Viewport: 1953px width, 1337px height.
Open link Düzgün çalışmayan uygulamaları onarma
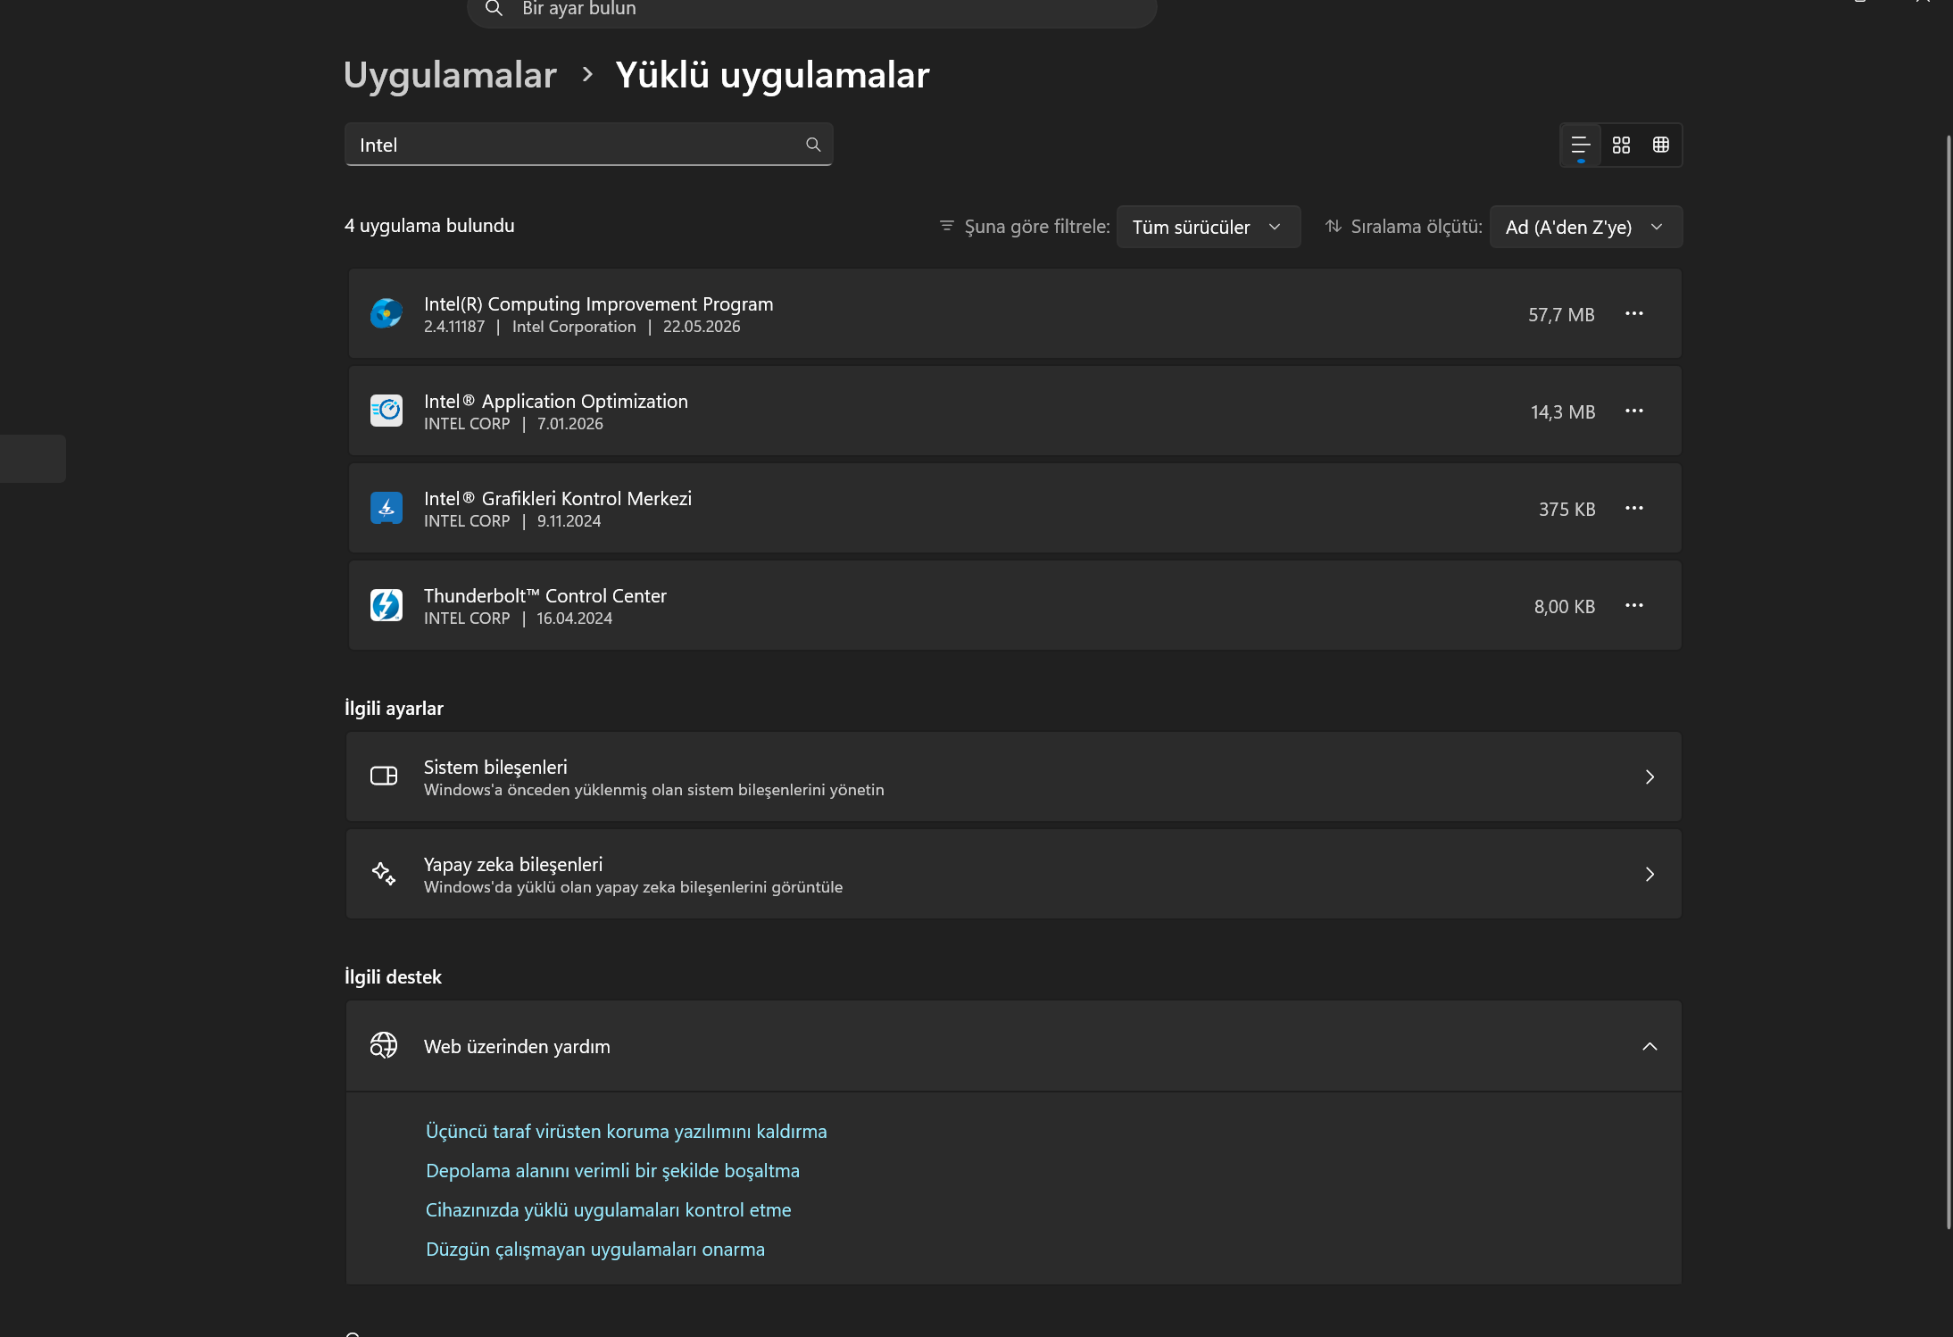pyautogui.click(x=594, y=1249)
